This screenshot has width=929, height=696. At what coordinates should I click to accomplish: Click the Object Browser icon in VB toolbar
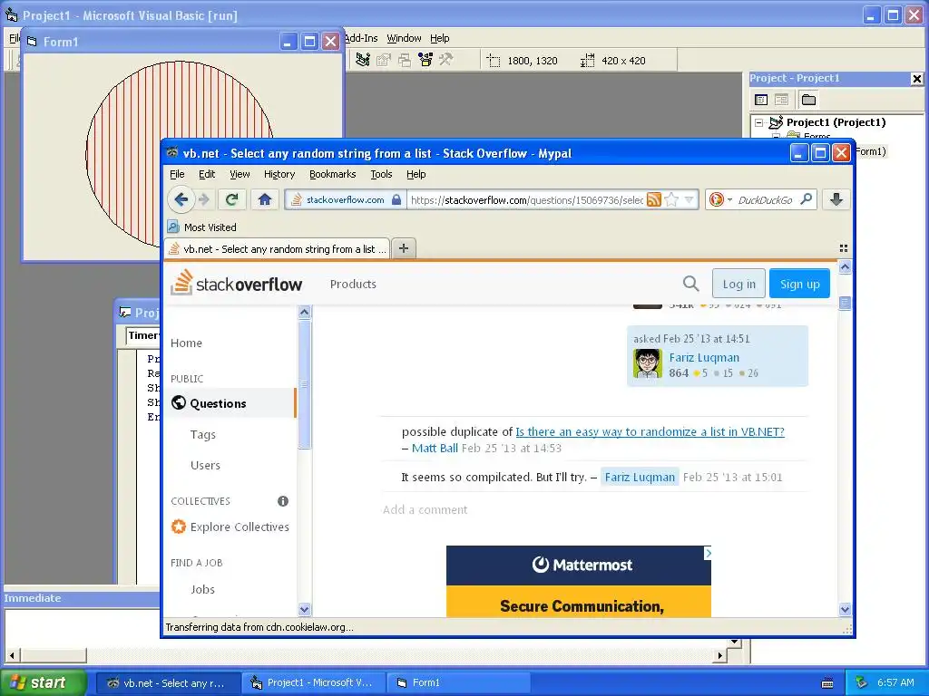(x=425, y=60)
